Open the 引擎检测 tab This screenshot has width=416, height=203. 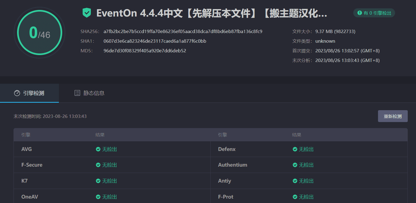(x=29, y=93)
